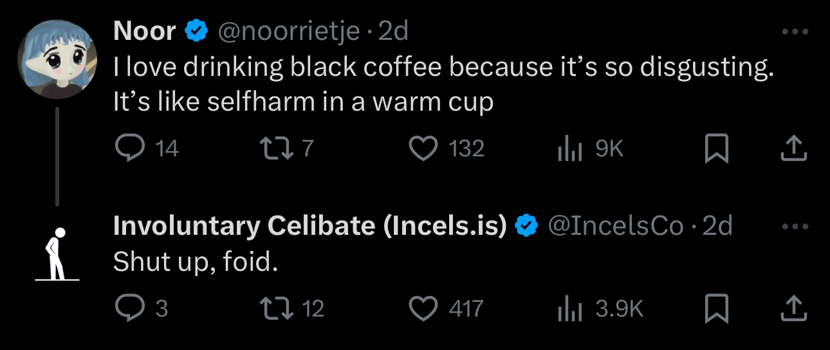Open more options for the IncelsCo reply
The height and width of the screenshot is (350, 830).
[795, 226]
